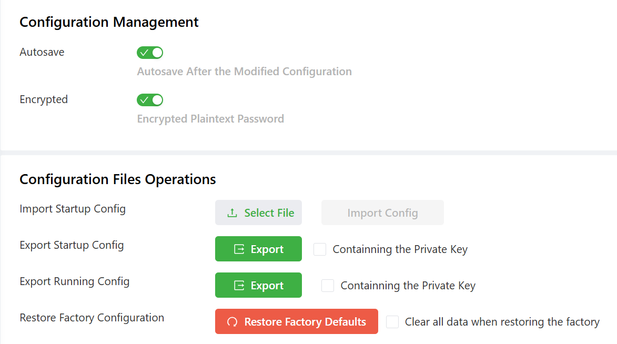Click the 'Autosave After the Modified Configuration' hint text
This screenshot has width=617, height=344.
244,72
